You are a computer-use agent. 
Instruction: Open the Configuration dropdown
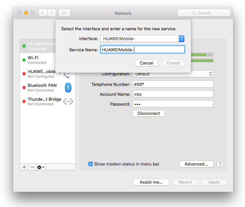pos(173,74)
